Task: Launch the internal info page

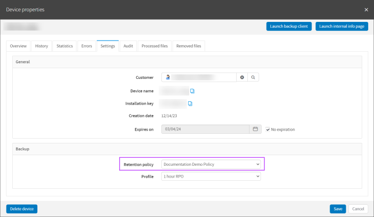Action: [341, 26]
